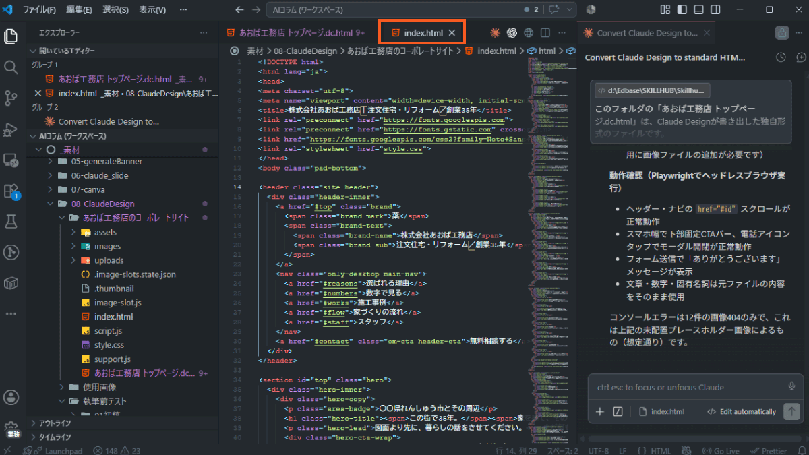
Task: Start a new Claude chat
Action: pyautogui.click(x=800, y=57)
